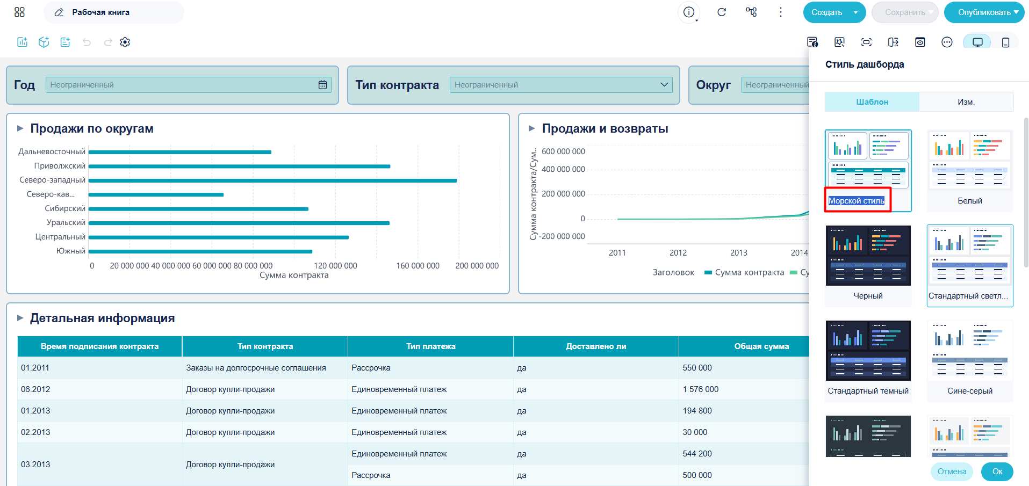Open the Тип контракта dropdown
This screenshot has height=486, width=1029.
click(561, 85)
